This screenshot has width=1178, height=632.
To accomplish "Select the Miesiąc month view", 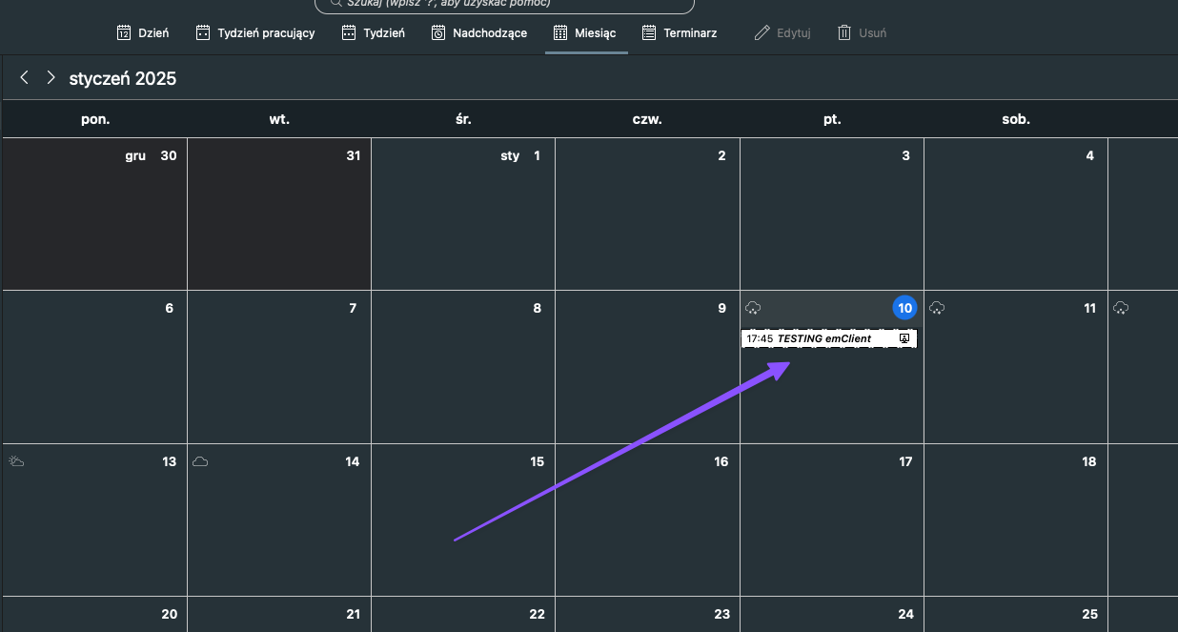I will click(585, 33).
